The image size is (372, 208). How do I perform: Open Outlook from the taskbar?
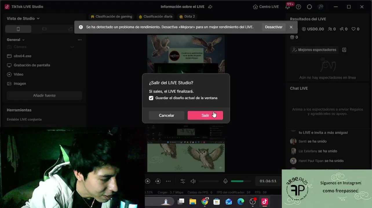[229, 202]
